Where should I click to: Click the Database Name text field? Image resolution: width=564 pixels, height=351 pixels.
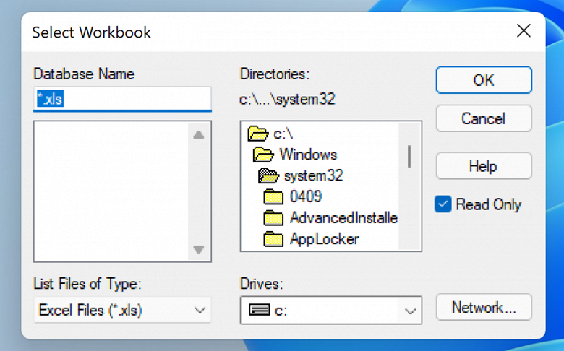(123, 99)
